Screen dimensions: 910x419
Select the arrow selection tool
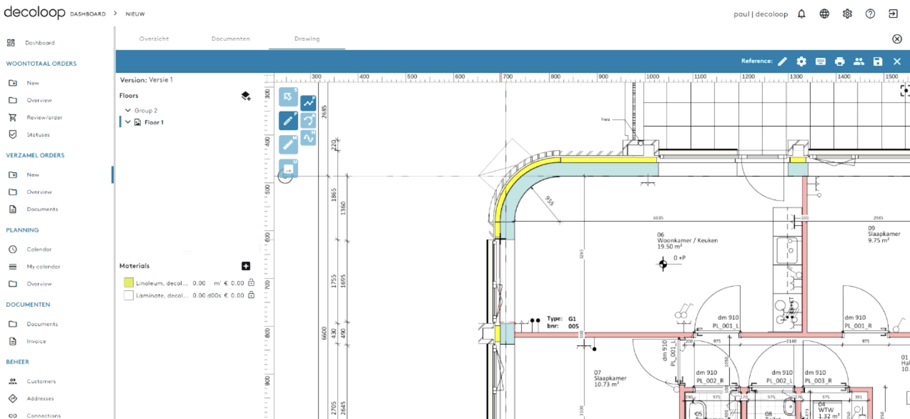(x=288, y=97)
